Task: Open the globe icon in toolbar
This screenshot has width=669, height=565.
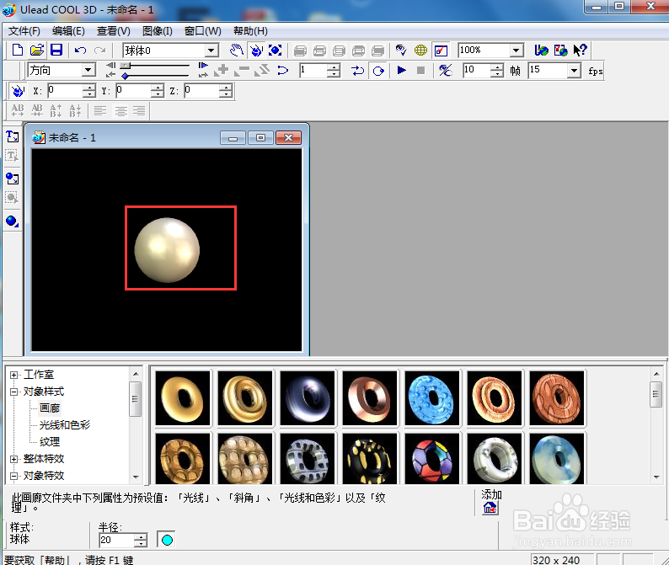Action: click(x=420, y=51)
